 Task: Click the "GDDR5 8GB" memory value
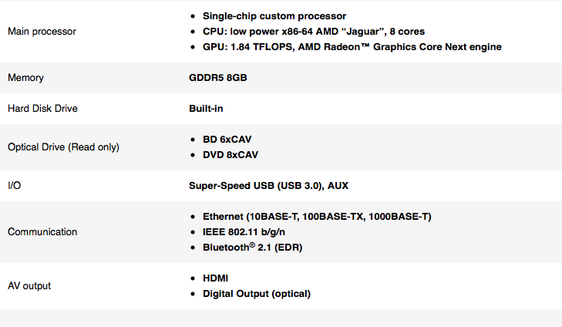coord(218,78)
